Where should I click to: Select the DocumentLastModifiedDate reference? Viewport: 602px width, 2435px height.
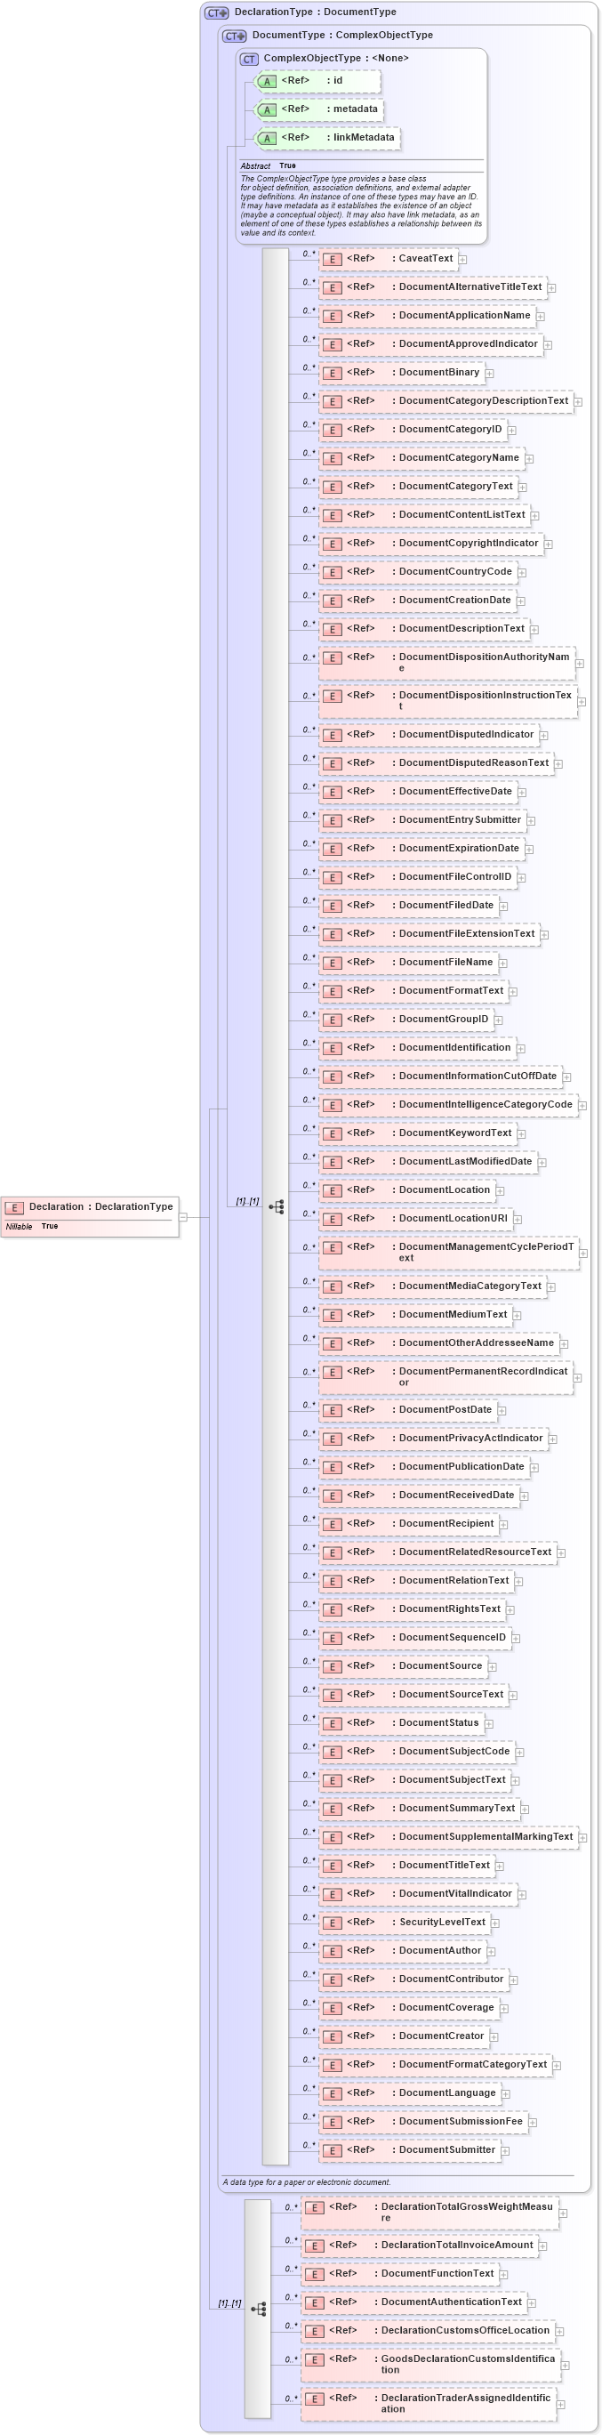428,1162
